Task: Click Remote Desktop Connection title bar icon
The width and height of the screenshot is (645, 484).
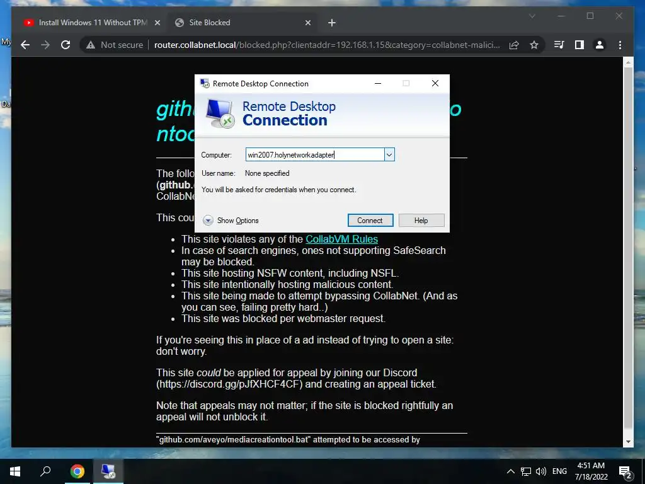Action: pyautogui.click(x=205, y=84)
